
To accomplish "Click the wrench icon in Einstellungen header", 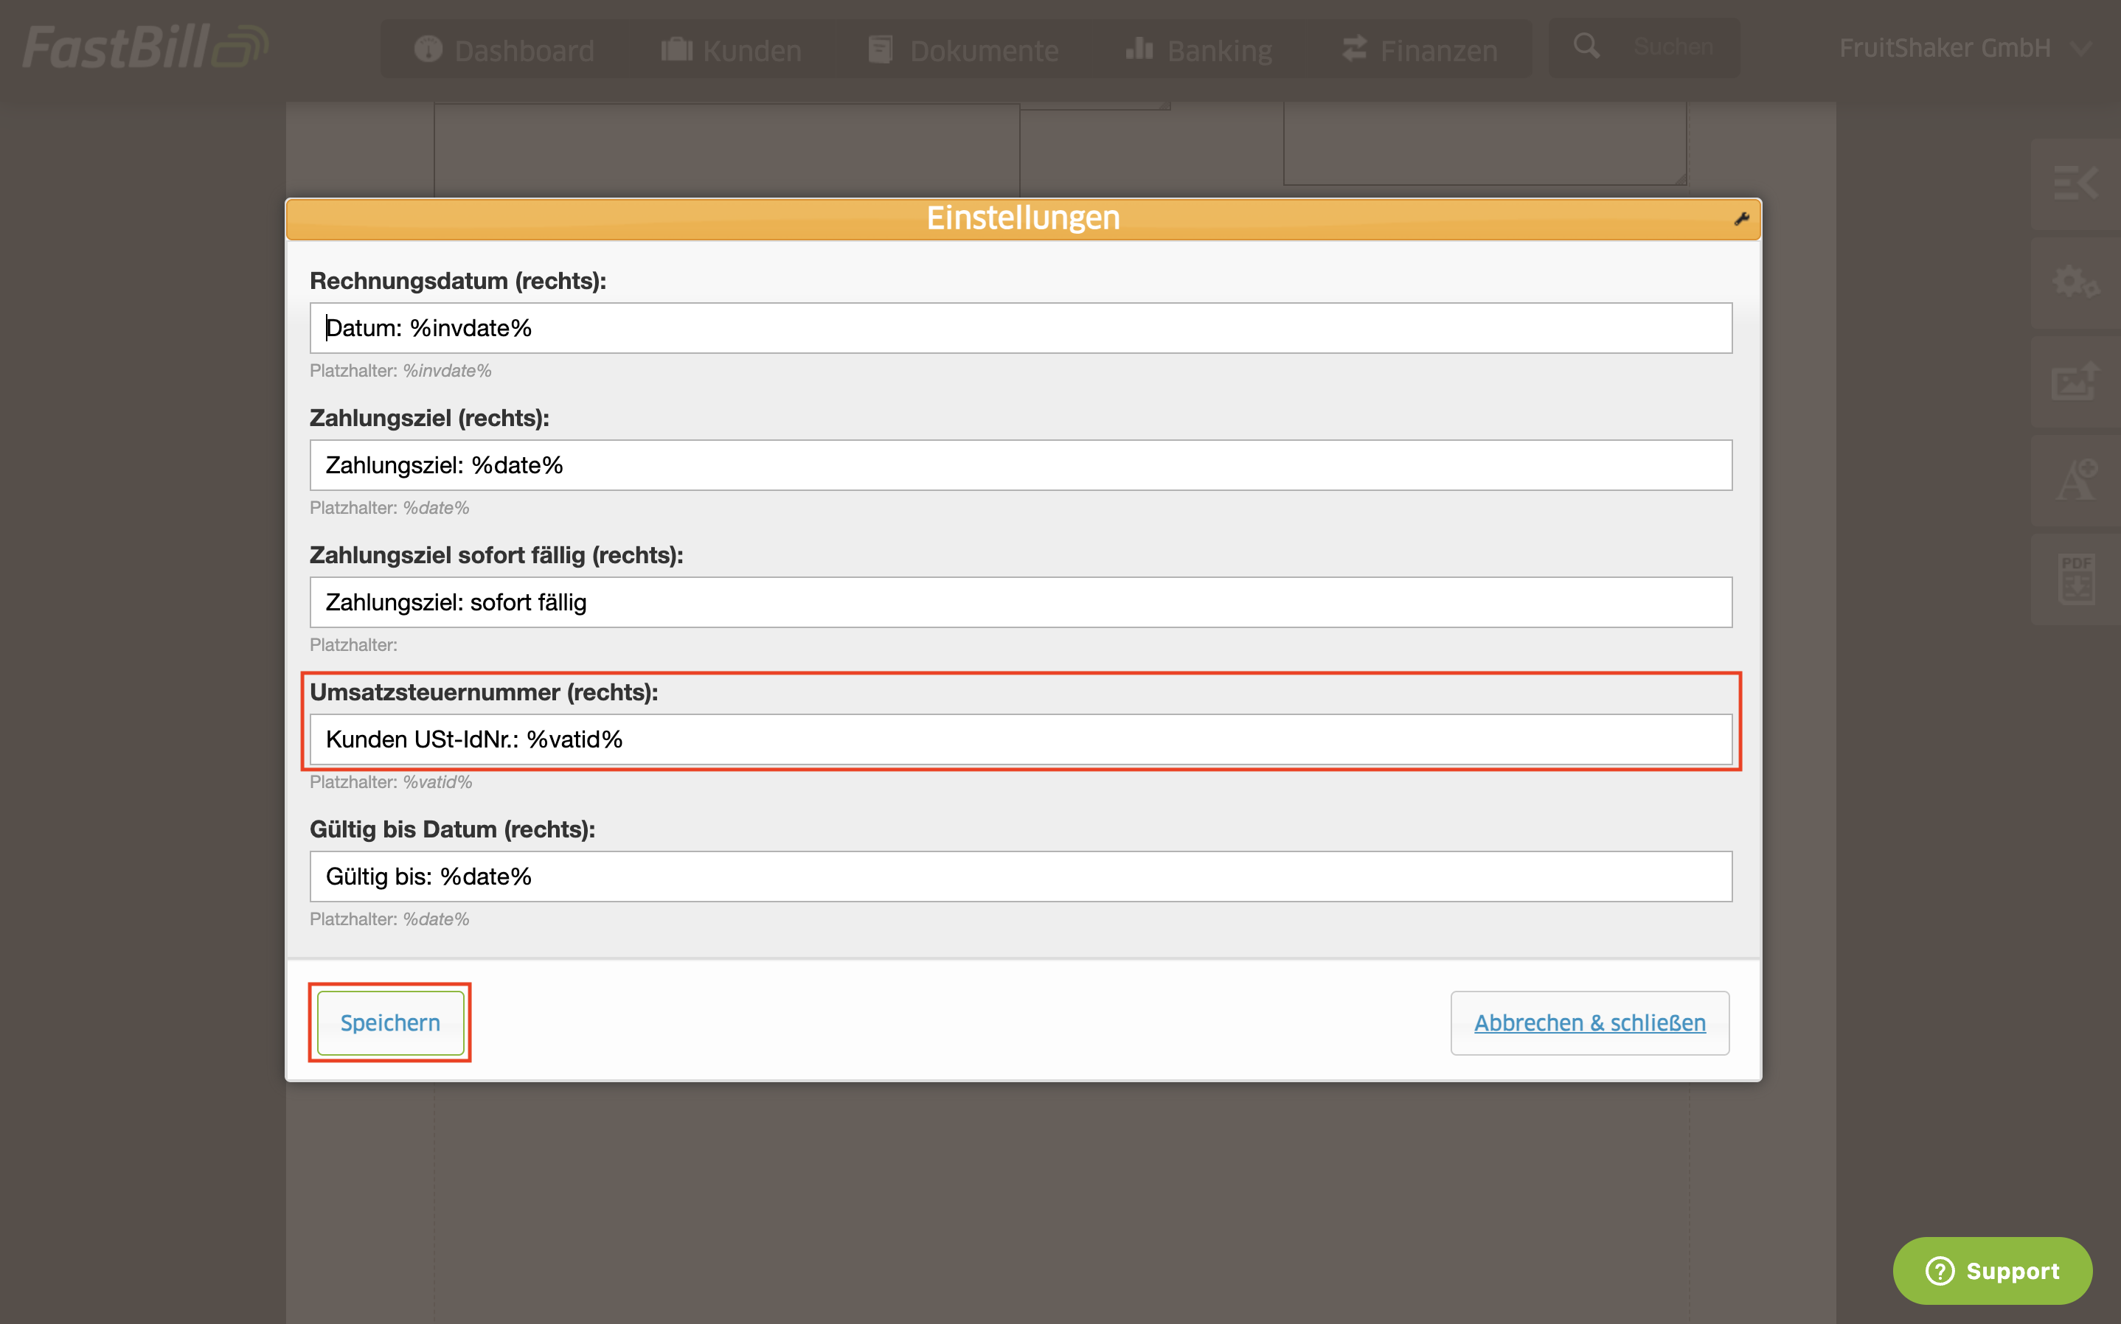I will (1741, 219).
